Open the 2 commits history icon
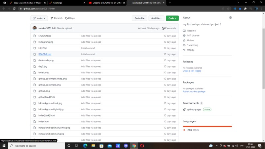This screenshot has width=265, height=149. point(163,28)
